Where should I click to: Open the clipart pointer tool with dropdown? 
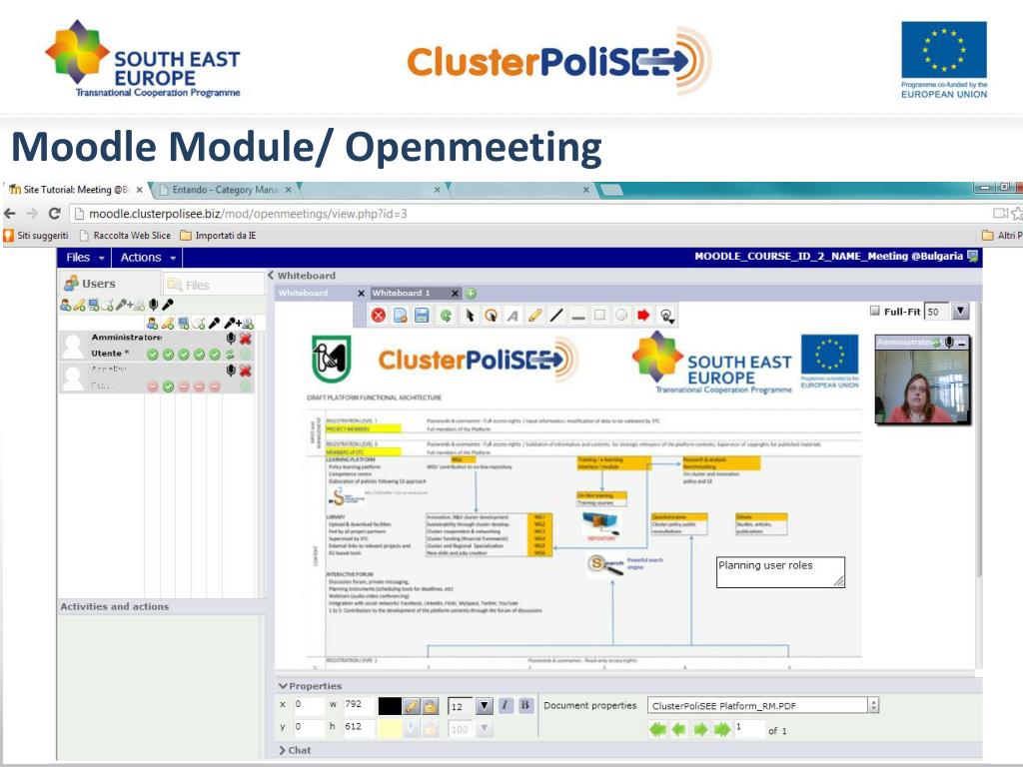(666, 317)
